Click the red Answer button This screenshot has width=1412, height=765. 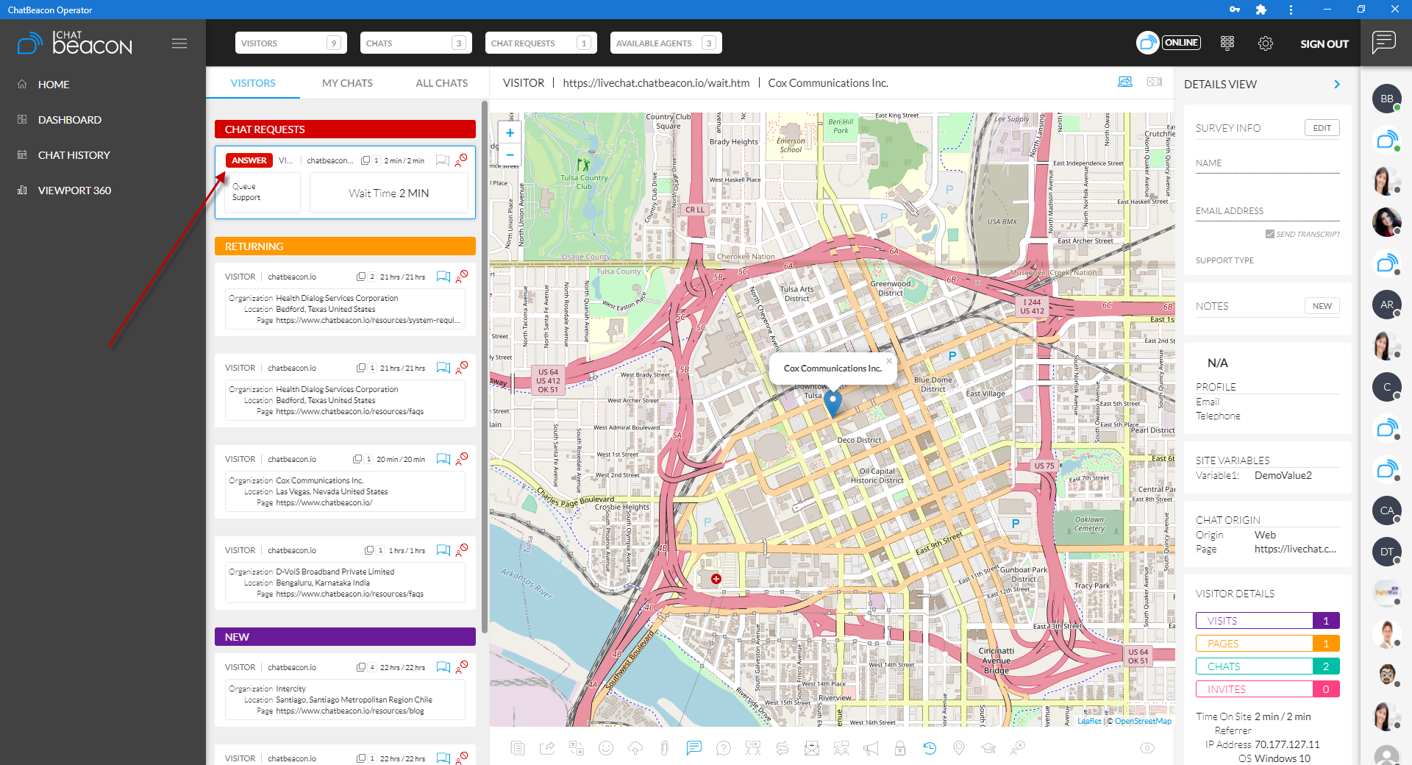click(x=249, y=160)
